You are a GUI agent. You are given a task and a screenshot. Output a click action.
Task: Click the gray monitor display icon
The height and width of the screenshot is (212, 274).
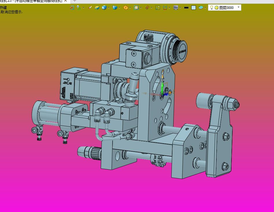tap(176, 8)
